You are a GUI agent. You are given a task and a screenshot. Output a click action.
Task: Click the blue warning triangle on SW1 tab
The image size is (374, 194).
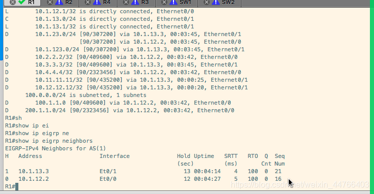pyautogui.click(x=173, y=3)
